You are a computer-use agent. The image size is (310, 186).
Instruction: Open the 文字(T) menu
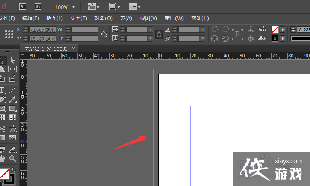79,18
